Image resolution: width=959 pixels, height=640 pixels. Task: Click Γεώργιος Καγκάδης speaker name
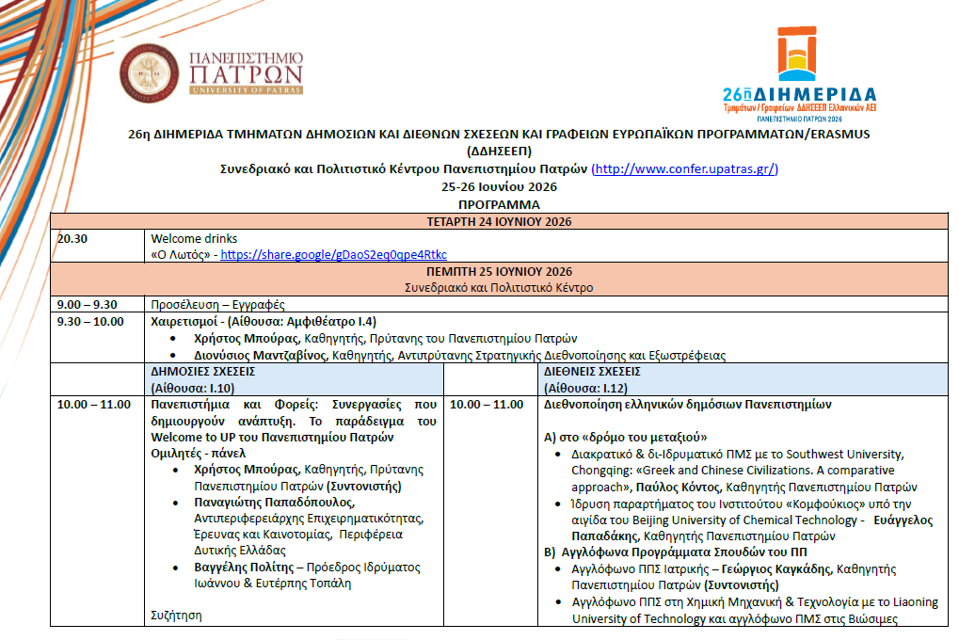pyautogui.click(x=776, y=569)
